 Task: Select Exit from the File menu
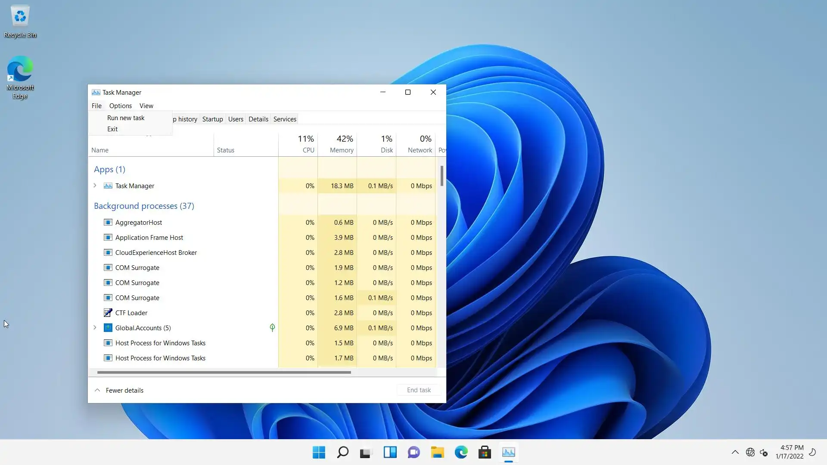pos(112,129)
